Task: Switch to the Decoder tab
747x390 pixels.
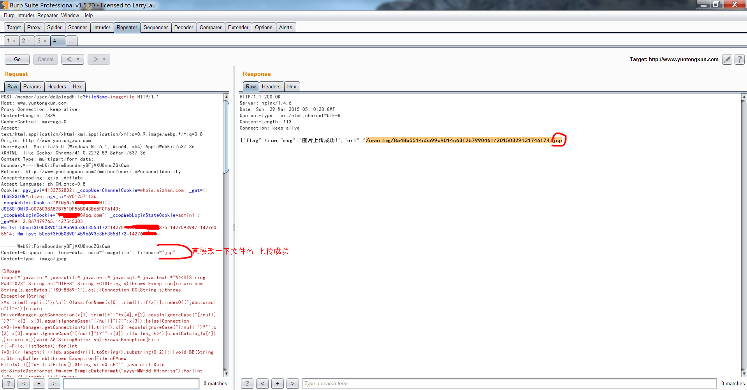Action: [x=184, y=28]
